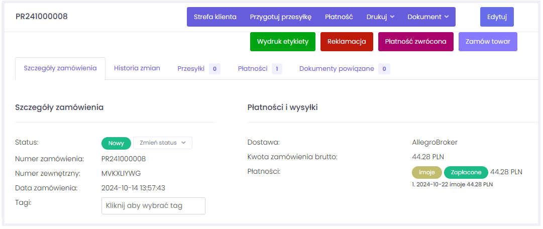Screen dimensions: 543x229
Task: Select the Szczegóły zamówienia tab
Action: 60,68
